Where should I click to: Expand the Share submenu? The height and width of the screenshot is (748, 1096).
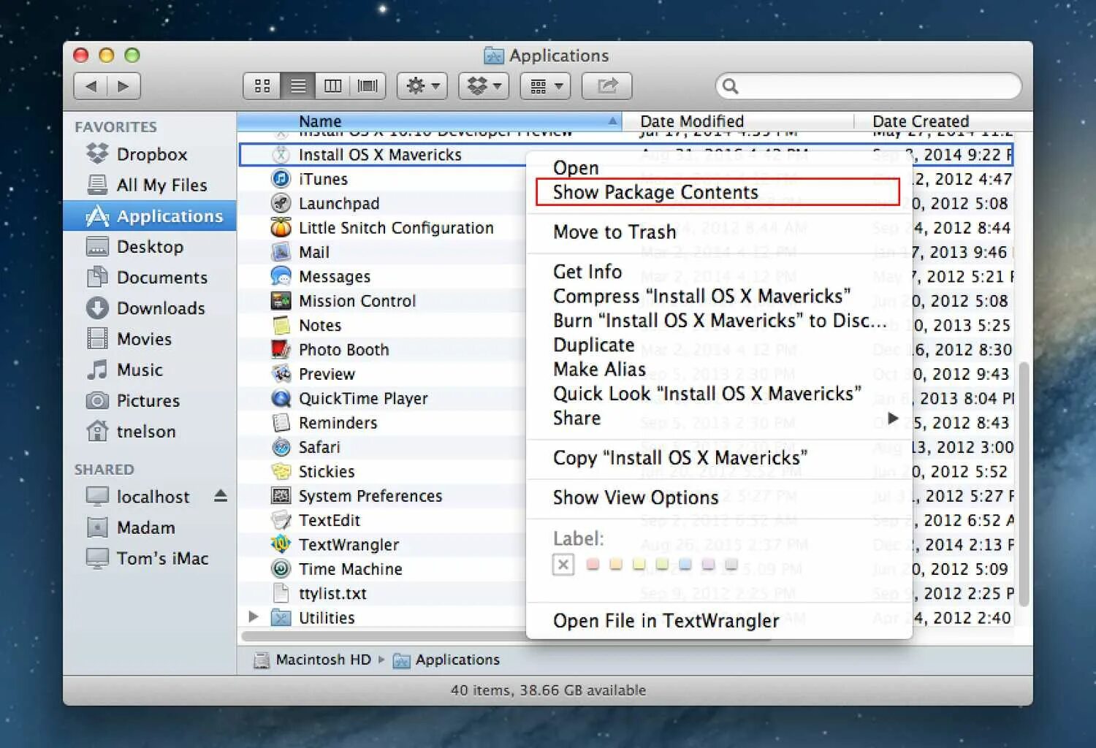tap(719, 418)
